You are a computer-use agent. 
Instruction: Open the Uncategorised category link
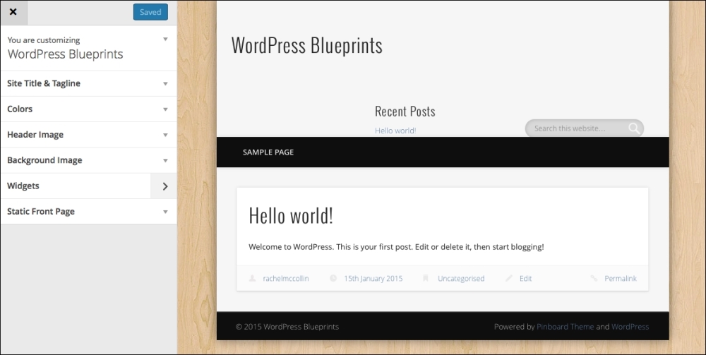tap(461, 279)
